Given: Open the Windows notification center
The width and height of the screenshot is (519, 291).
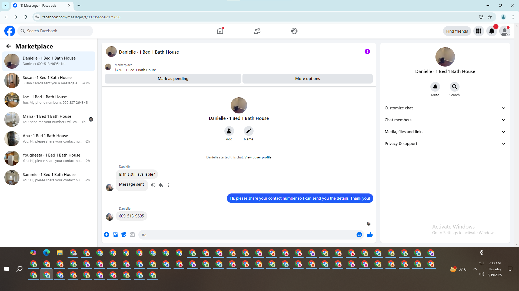Looking at the screenshot, I should click(510, 269).
